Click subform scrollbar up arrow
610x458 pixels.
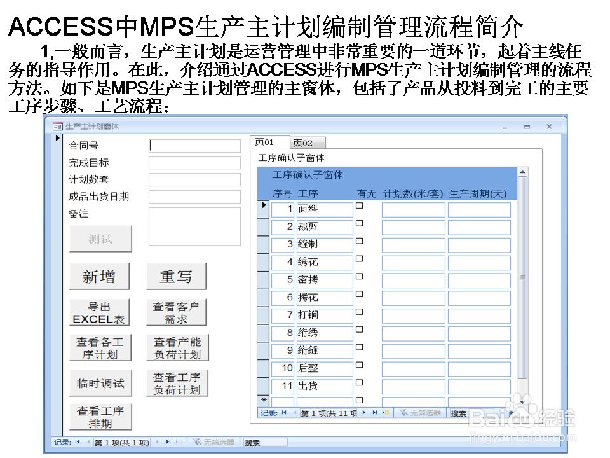click(523, 172)
